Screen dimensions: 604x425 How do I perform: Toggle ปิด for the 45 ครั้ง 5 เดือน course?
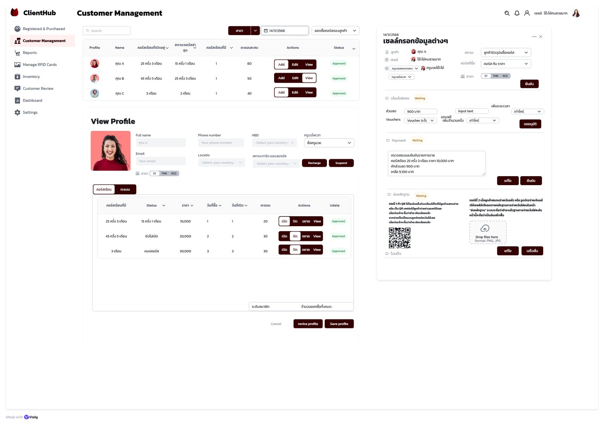[x=295, y=236]
